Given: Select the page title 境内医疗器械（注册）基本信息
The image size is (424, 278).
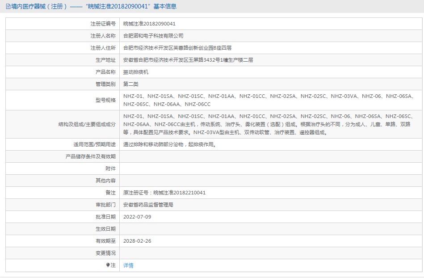Looking at the screenshot, I should (x=93, y=6).
